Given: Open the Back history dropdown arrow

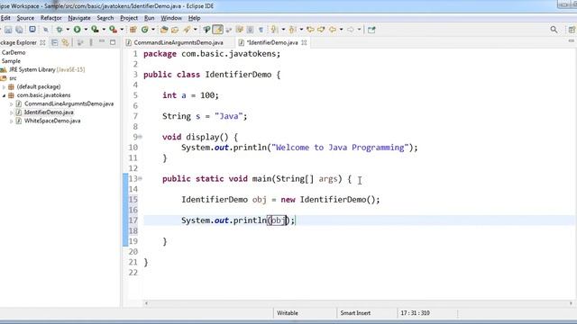Looking at the screenshot, I should (x=341, y=30).
